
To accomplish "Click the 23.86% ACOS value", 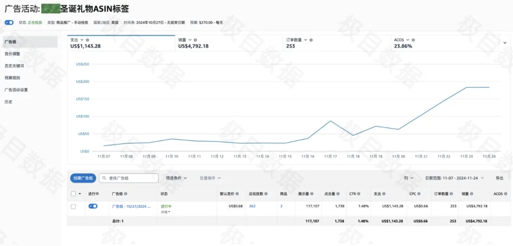I will [x=403, y=46].
